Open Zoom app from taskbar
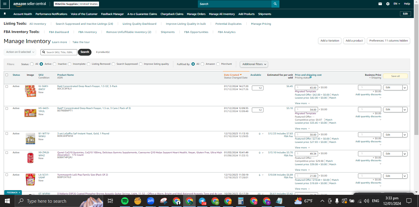The height and width of the screenshot is (207, 419). [x=151, y=201]
